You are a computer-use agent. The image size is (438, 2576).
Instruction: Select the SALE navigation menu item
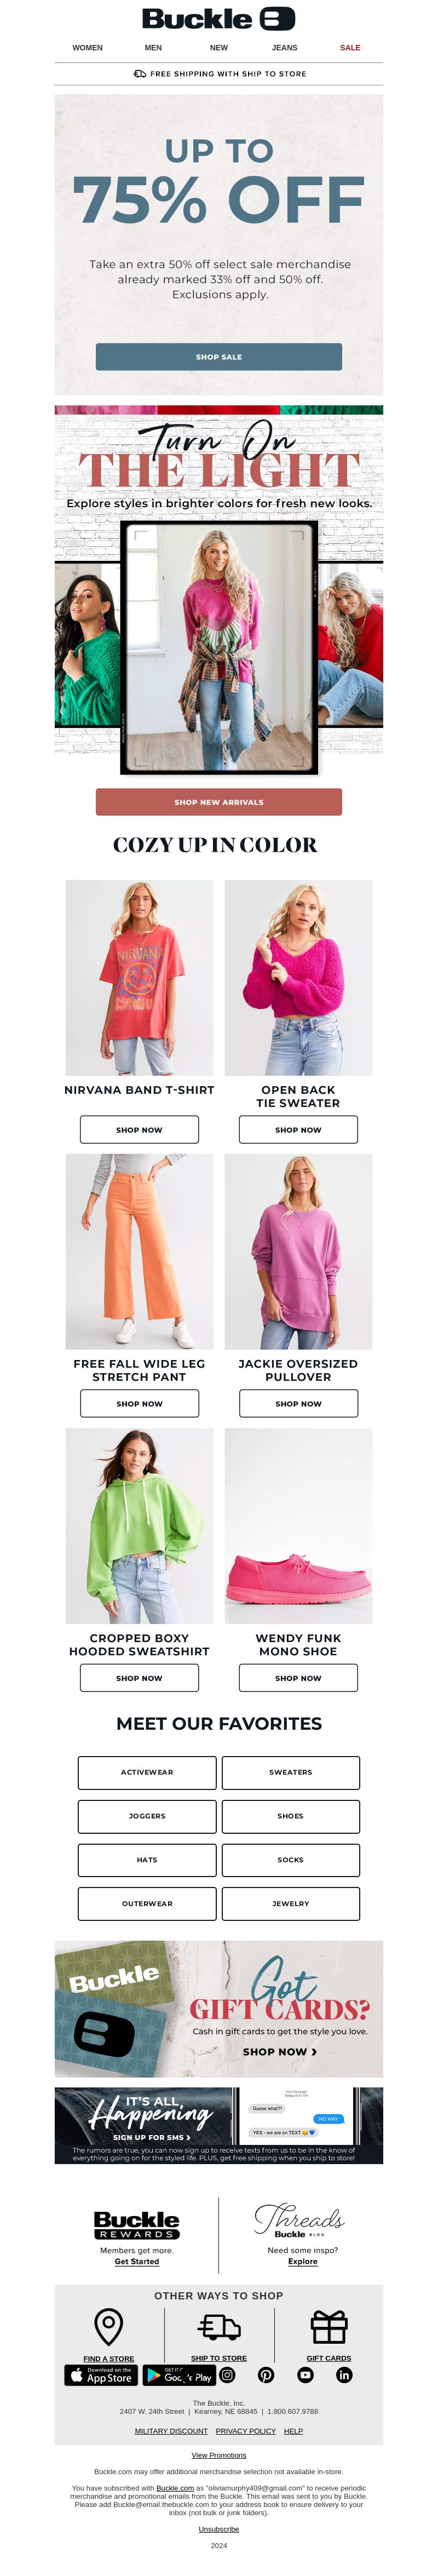coord(350,48)
